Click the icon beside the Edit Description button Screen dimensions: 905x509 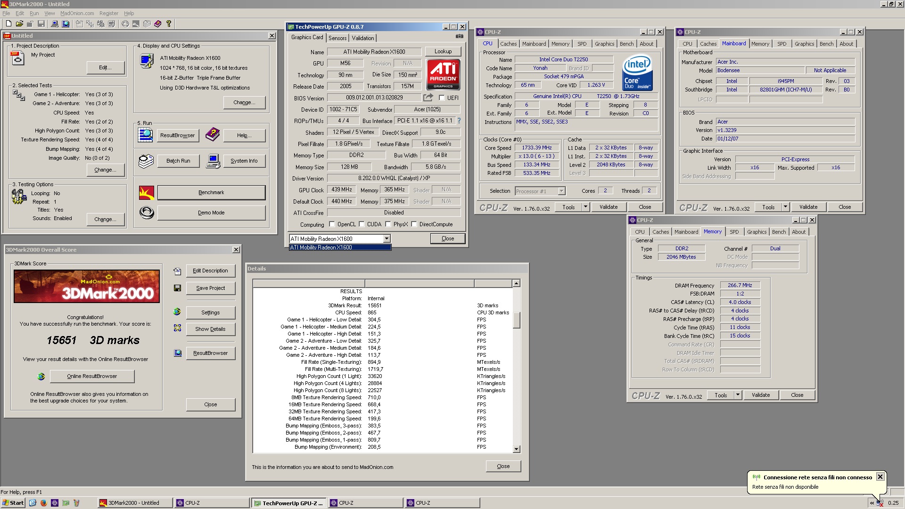177,271
